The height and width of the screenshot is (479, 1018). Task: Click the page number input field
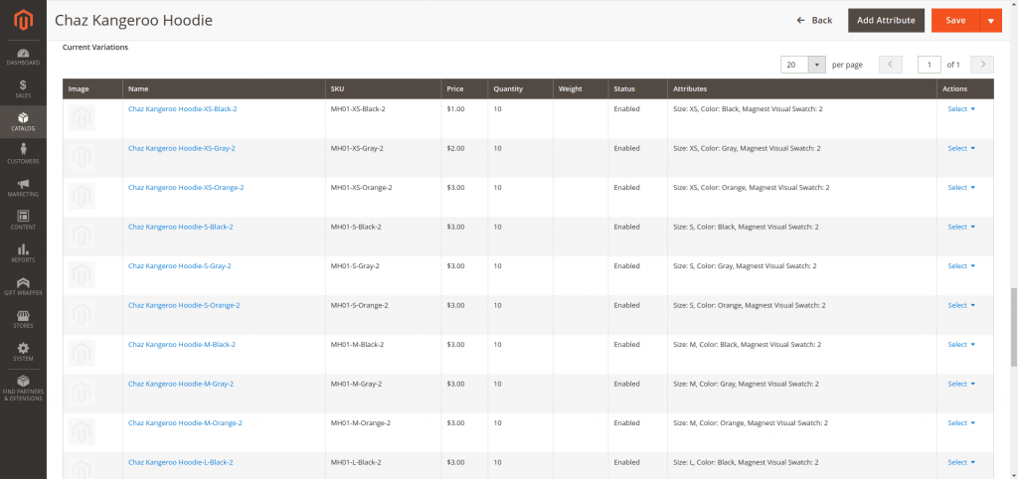pos(929,65)
